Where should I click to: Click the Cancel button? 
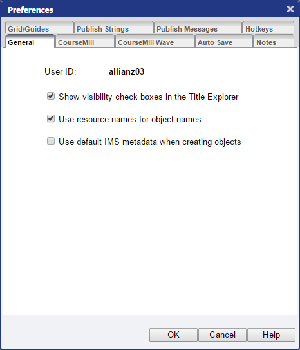(x=222, y=335)
